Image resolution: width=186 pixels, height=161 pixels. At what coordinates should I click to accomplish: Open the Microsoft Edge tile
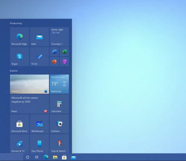pos(20,37)
